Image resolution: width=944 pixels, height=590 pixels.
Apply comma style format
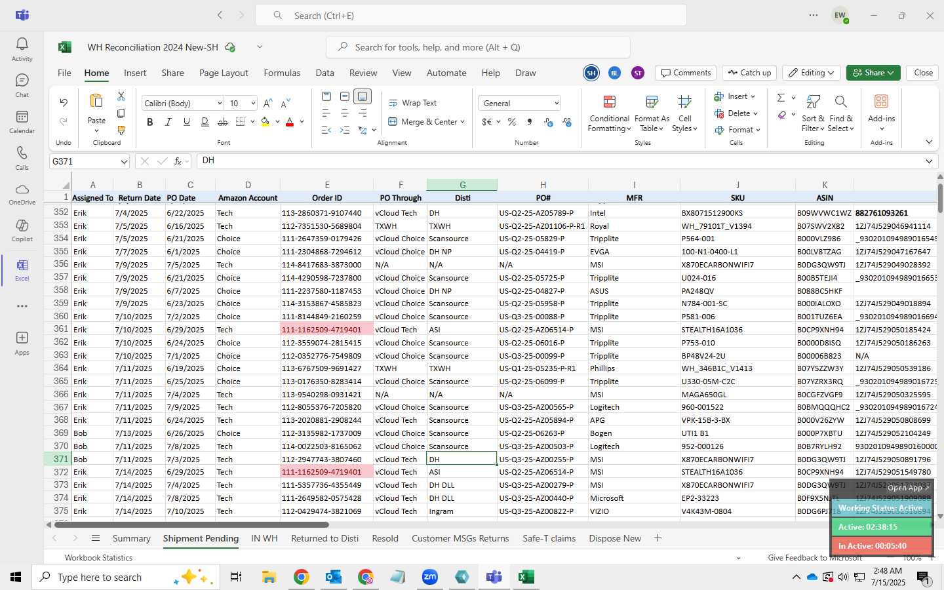[529, 122]
